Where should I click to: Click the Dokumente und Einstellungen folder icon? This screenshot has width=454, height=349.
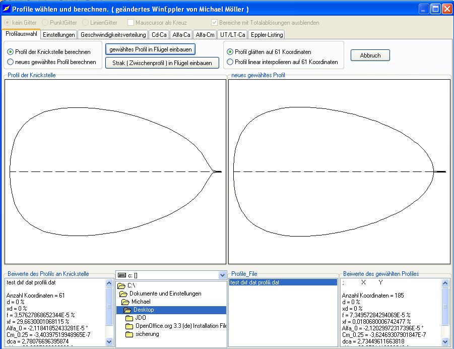click(123, 294)
